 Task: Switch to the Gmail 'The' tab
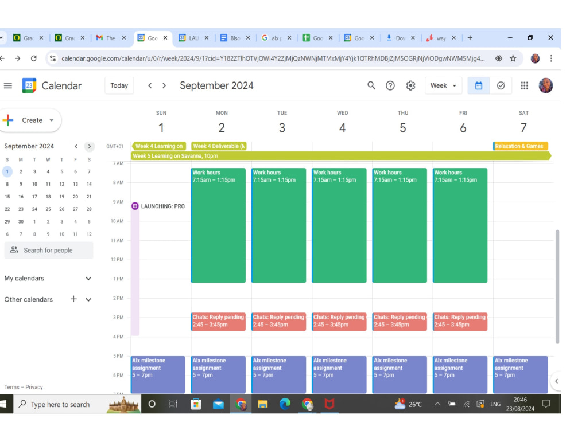111,38
